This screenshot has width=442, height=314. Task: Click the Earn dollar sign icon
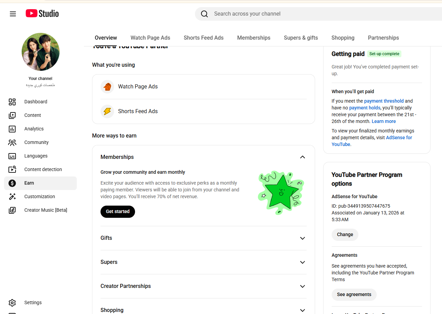12,183
